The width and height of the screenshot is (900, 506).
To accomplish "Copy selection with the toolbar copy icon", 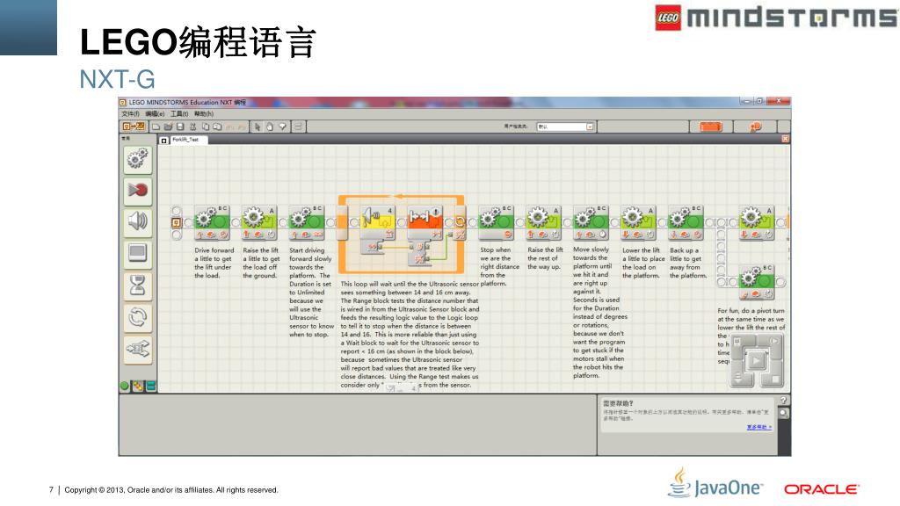I will pos(206,126).
